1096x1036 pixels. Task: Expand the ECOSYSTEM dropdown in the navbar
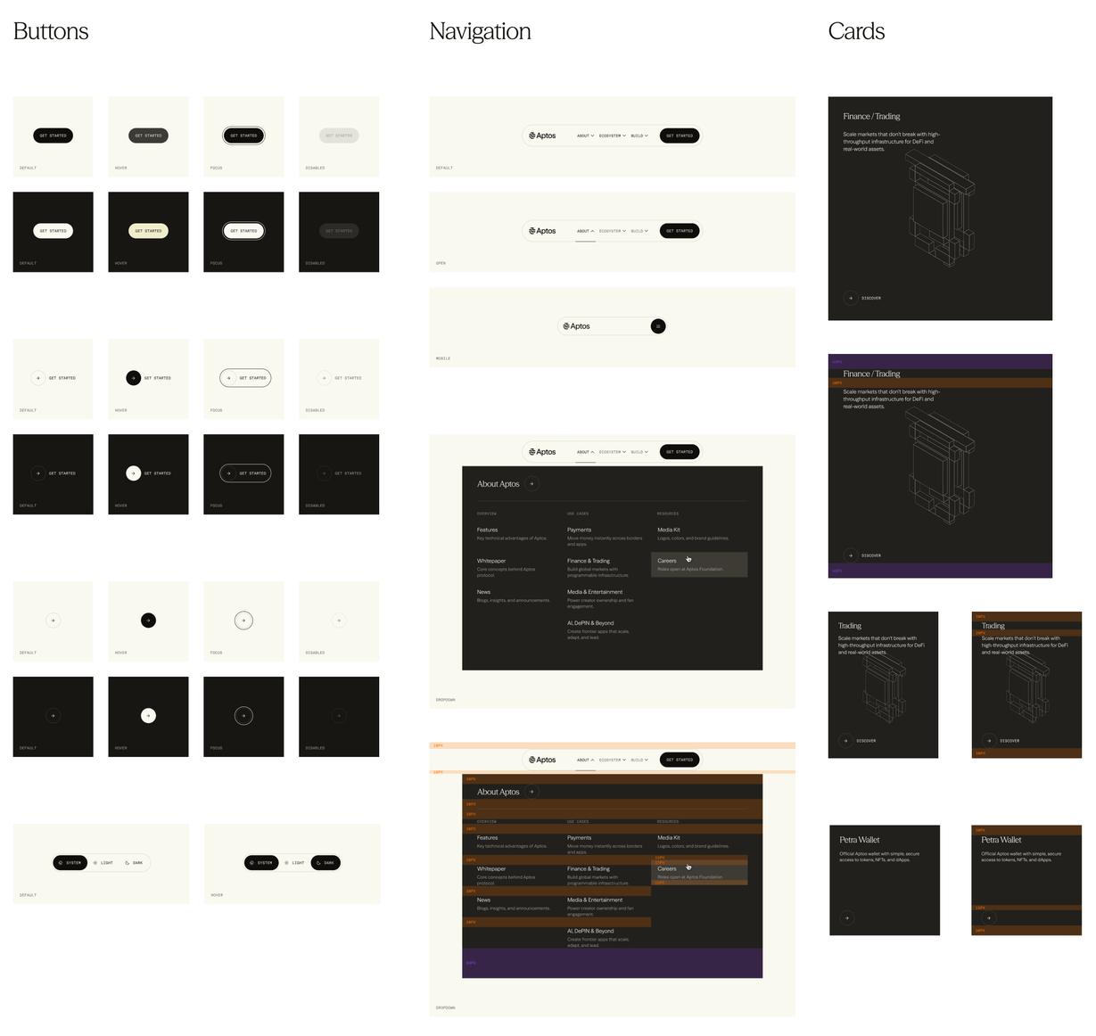(611, 136)
